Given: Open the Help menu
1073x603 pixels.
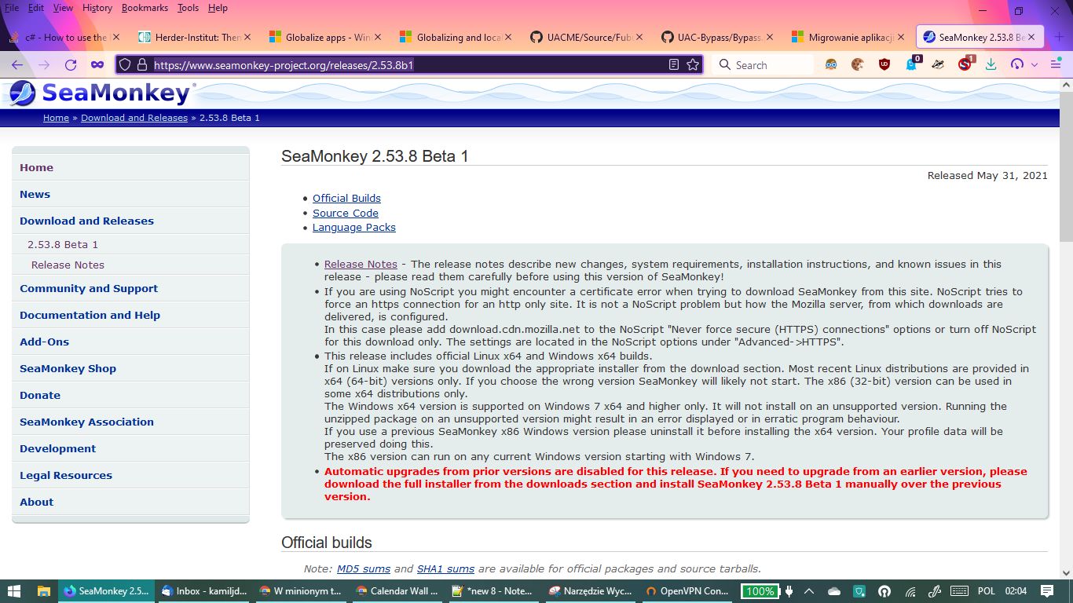Looking at the screenshot, I should [218, 8].
